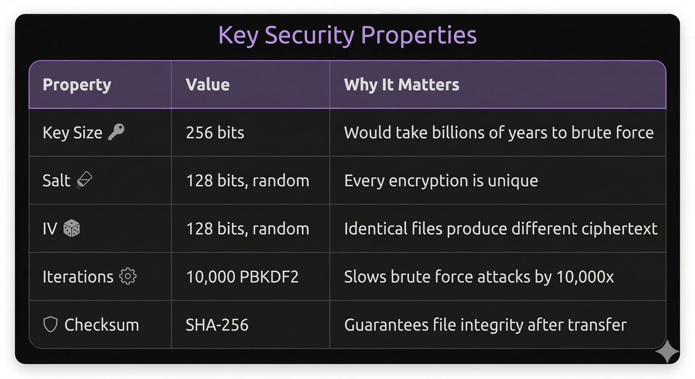
Task: Click the dice icon next to IV
Action: point(72,228)
